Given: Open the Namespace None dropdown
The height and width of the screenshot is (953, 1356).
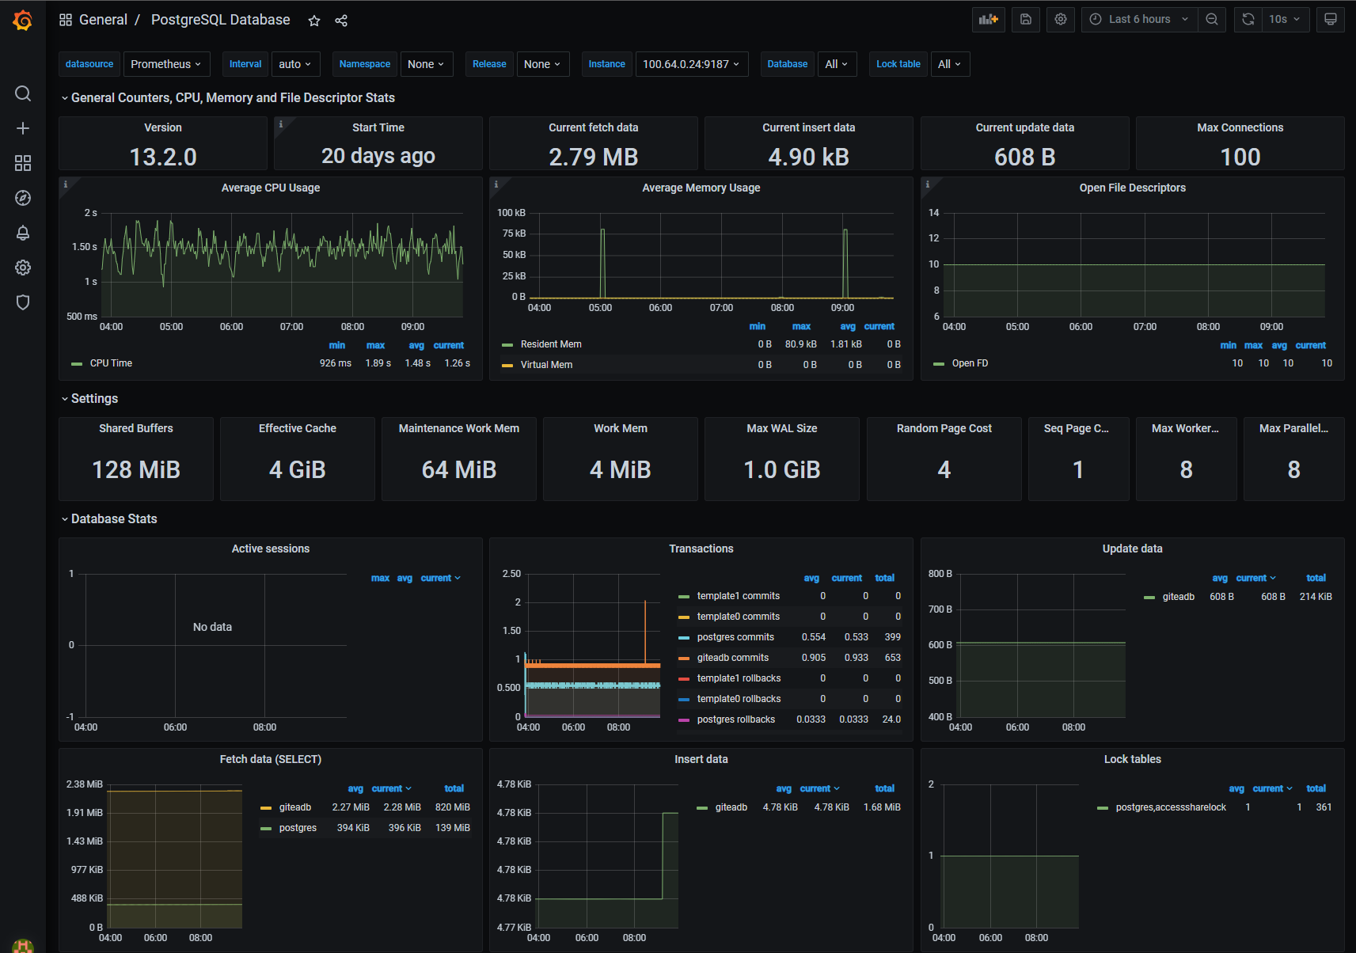Looking at the screenshot, I should click(x=426, y=64).
